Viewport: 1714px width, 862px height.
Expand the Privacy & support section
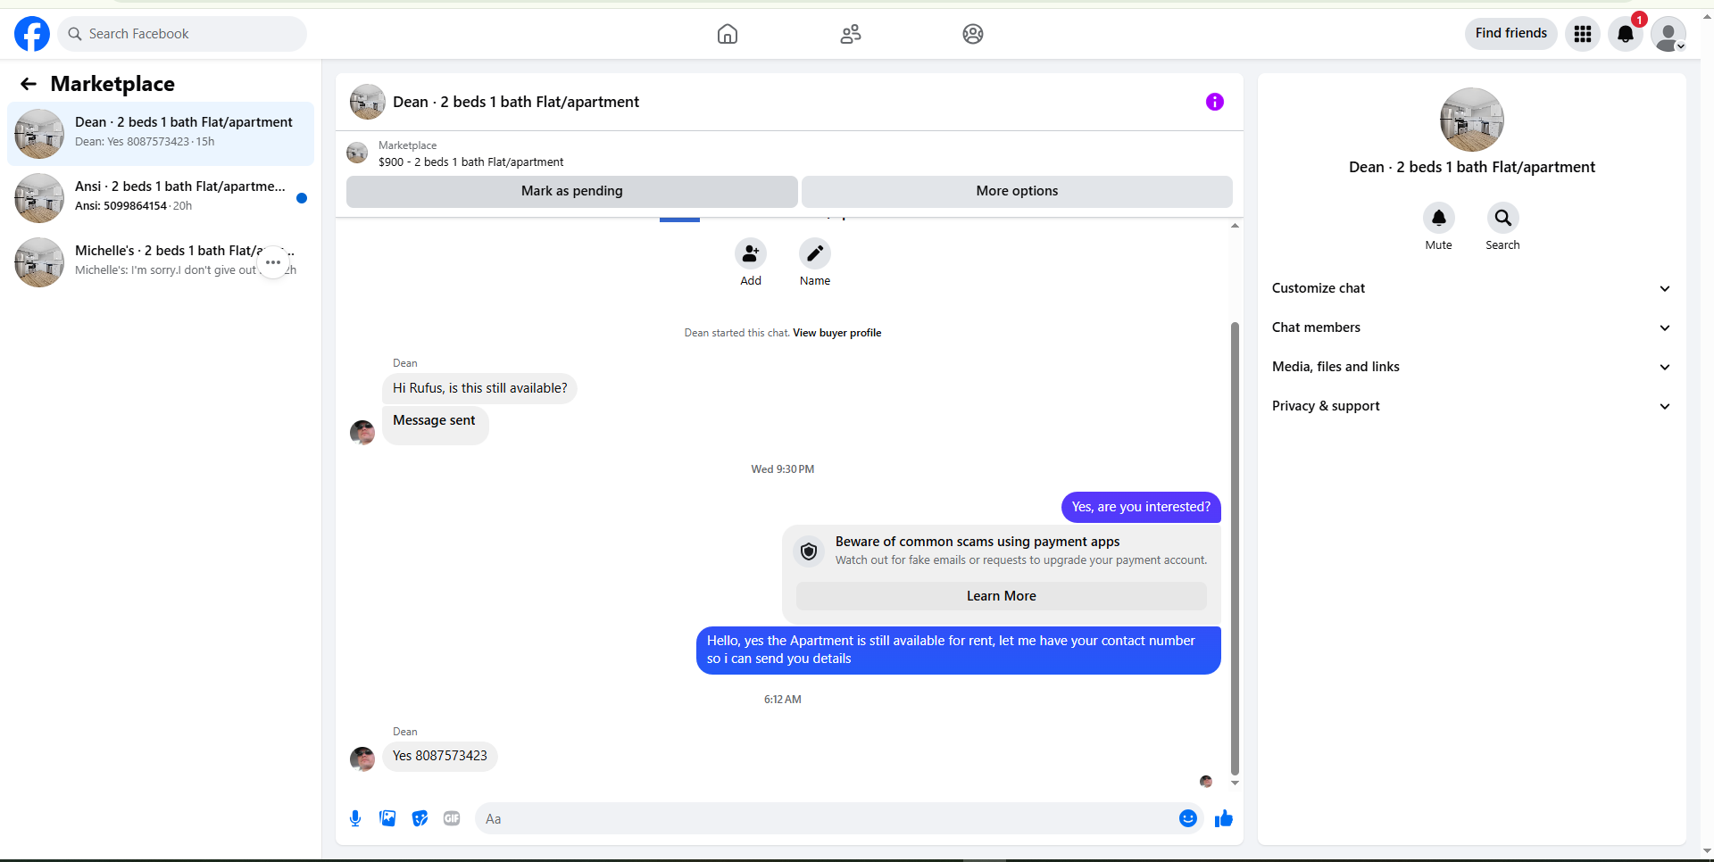click(1472, 406)
